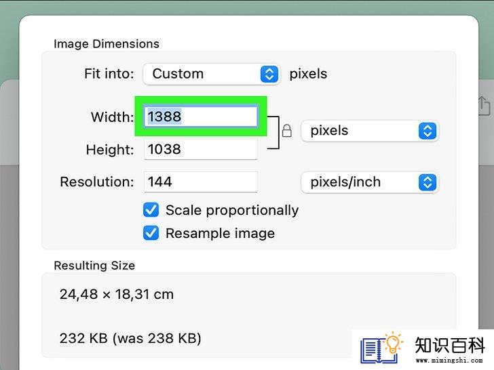The width and height of the screenshot is (494, 370).
Task: Click the 24,48 × 18,31 cm size text
Action: click(x=117, y=295)
